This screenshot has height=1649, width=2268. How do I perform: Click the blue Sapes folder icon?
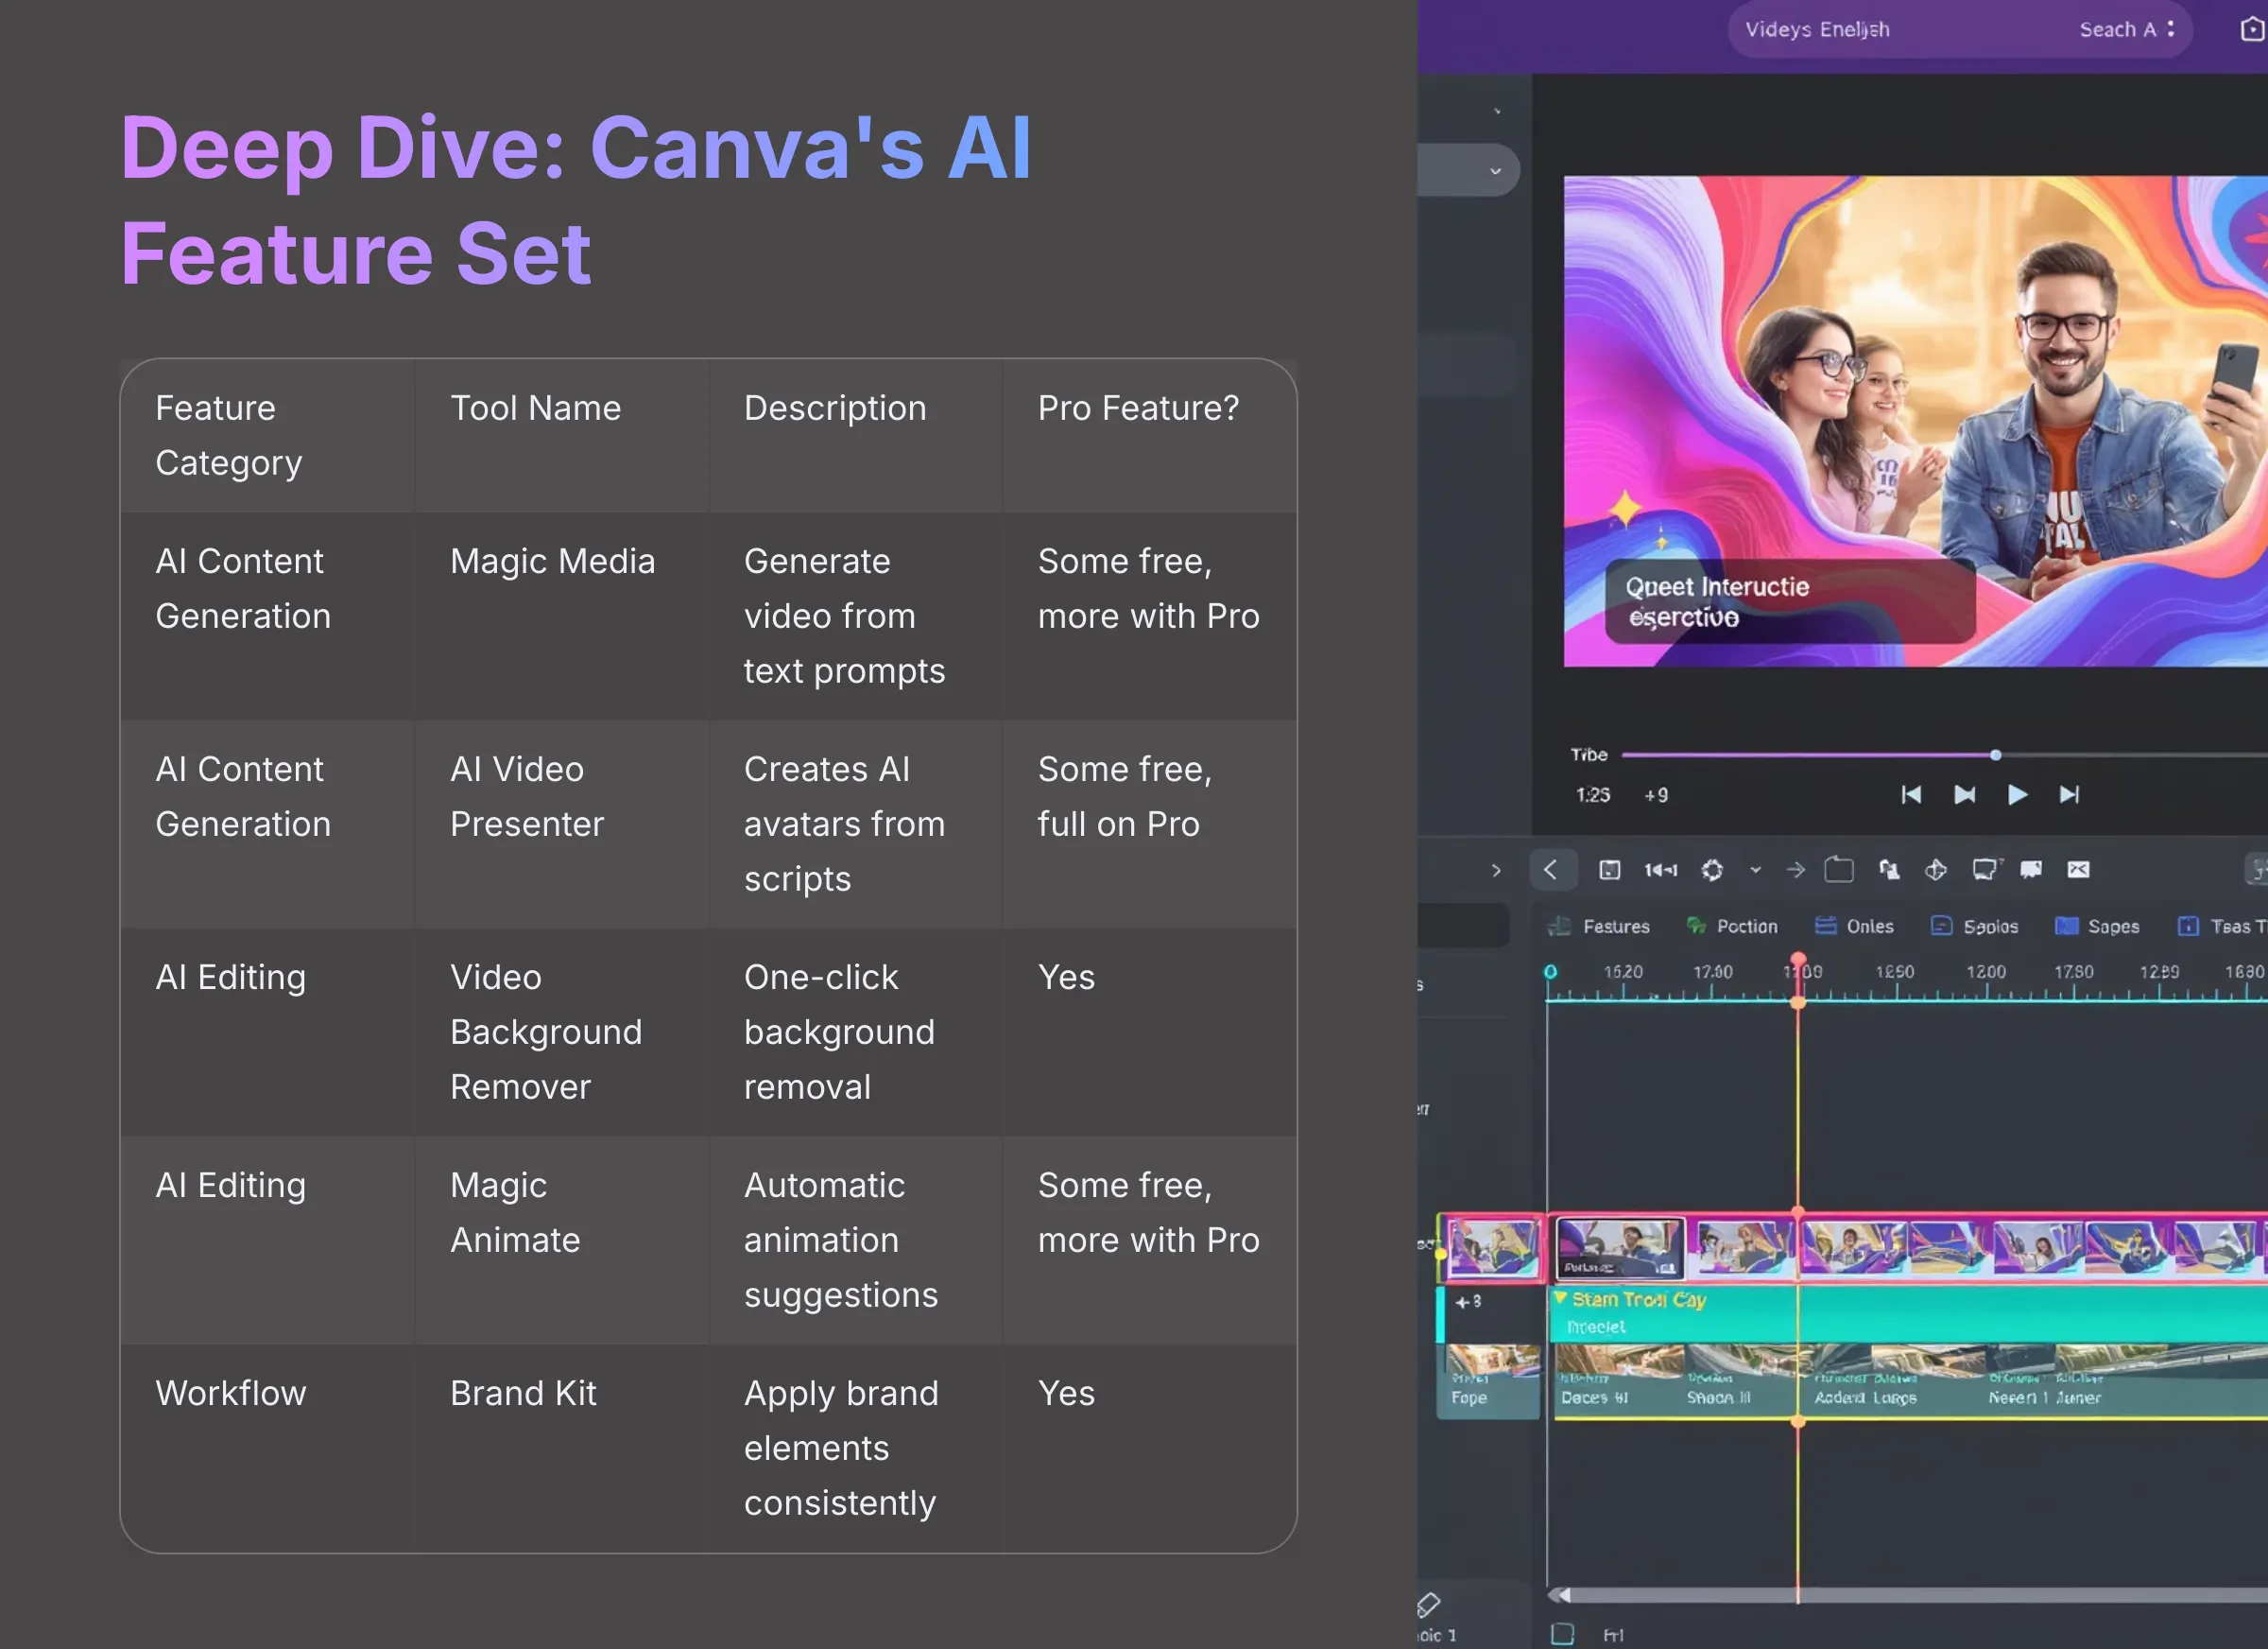click(2066, 926)
